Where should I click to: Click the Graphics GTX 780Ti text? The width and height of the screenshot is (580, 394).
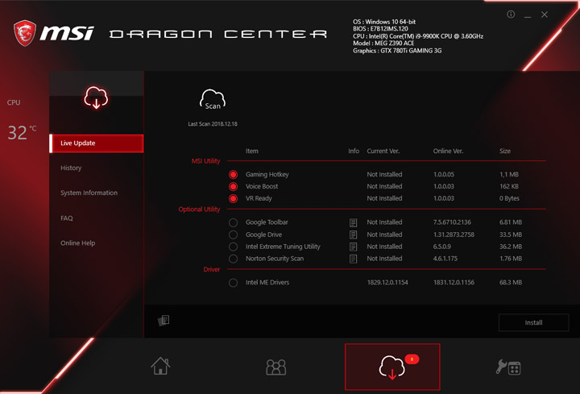(397, 51)
